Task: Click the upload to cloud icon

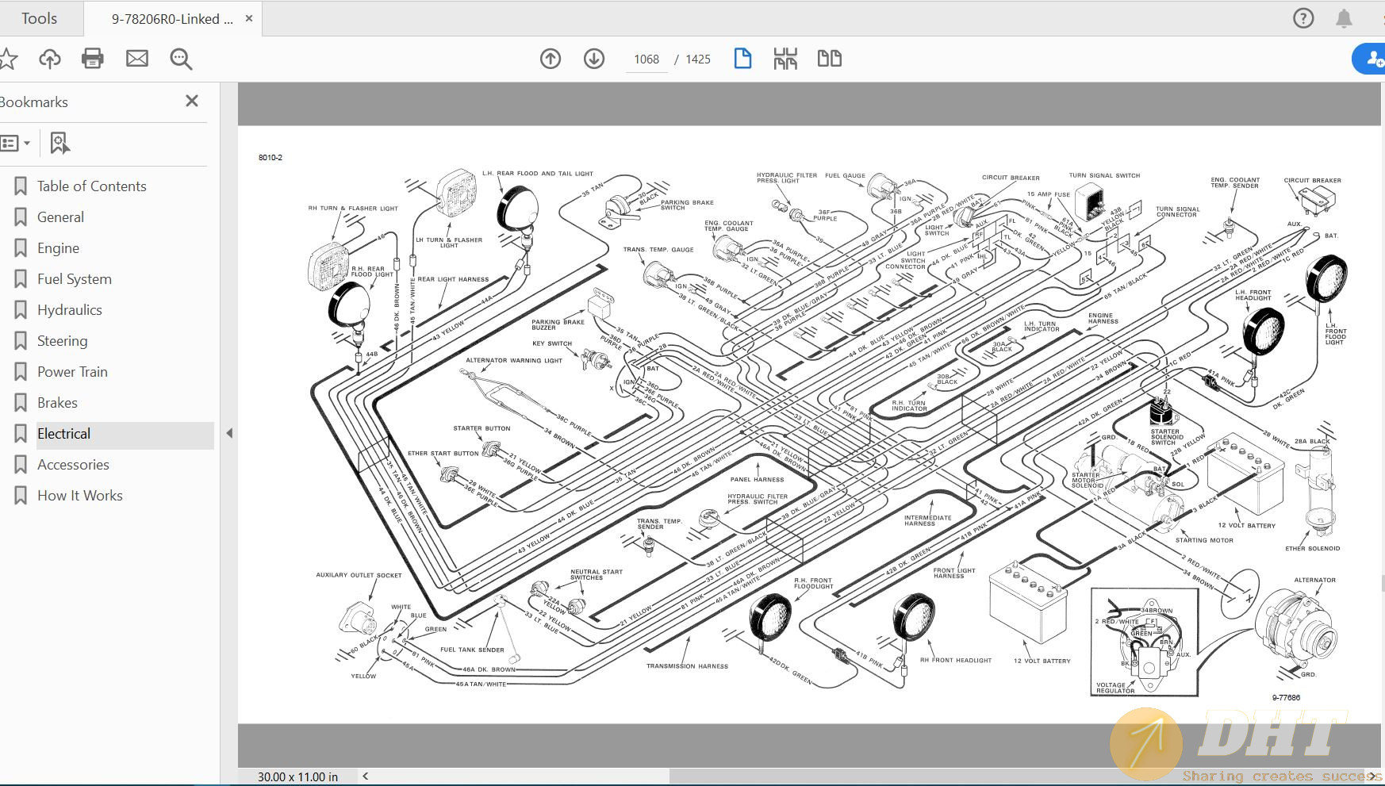Action: pos(50,59)
